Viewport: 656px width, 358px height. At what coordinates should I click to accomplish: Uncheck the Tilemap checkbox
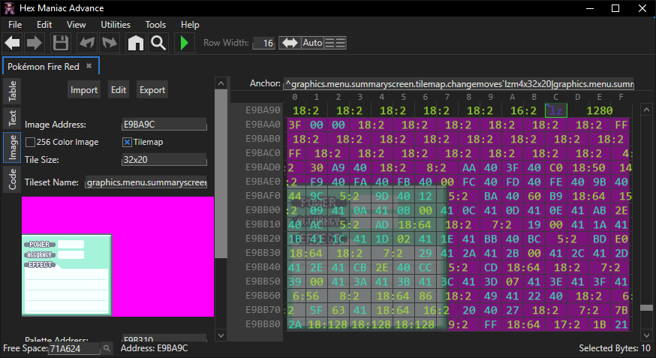[127, 142]
